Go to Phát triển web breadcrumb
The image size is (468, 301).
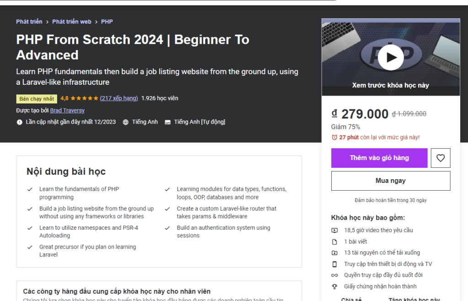(x=72, y=21)
